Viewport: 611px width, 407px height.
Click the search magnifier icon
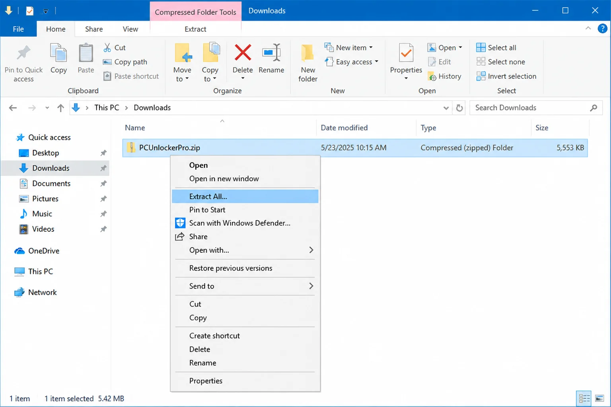point(593,108)
